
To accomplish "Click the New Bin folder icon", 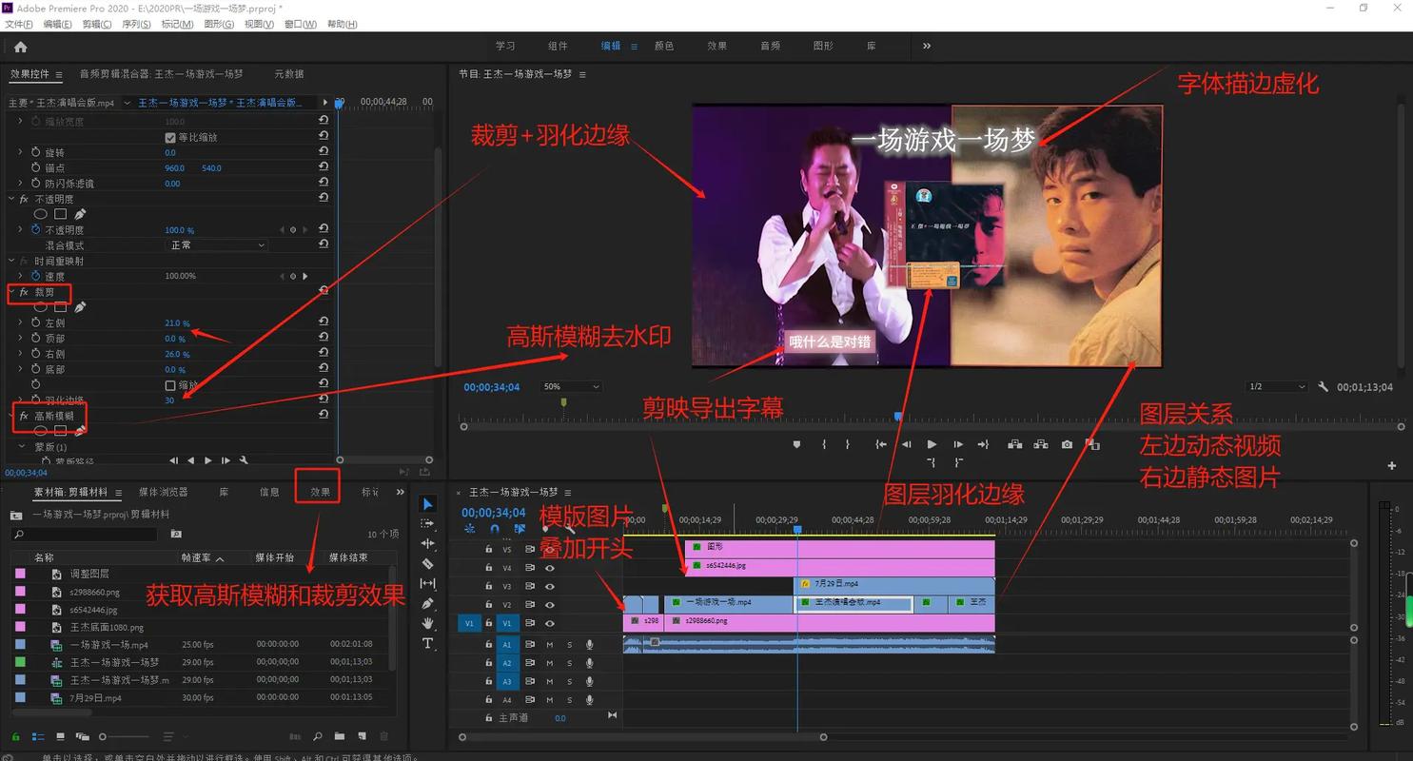I will tap(340, 736).
